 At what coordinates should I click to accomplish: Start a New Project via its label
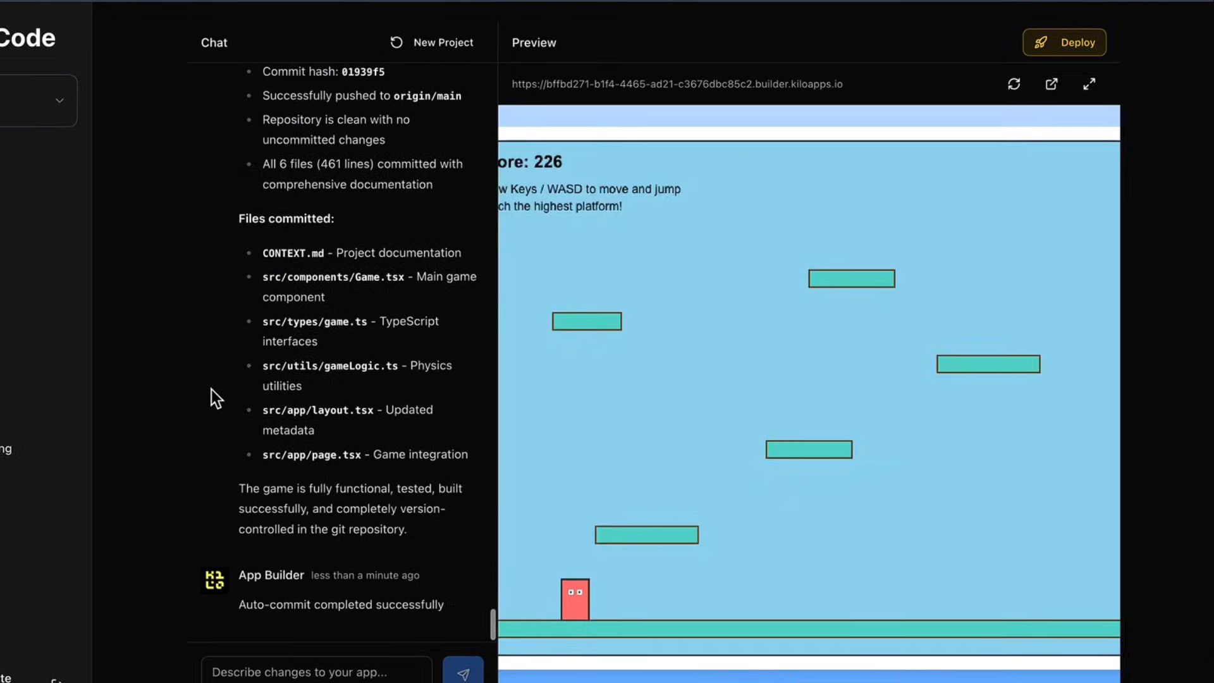(443, 42)
